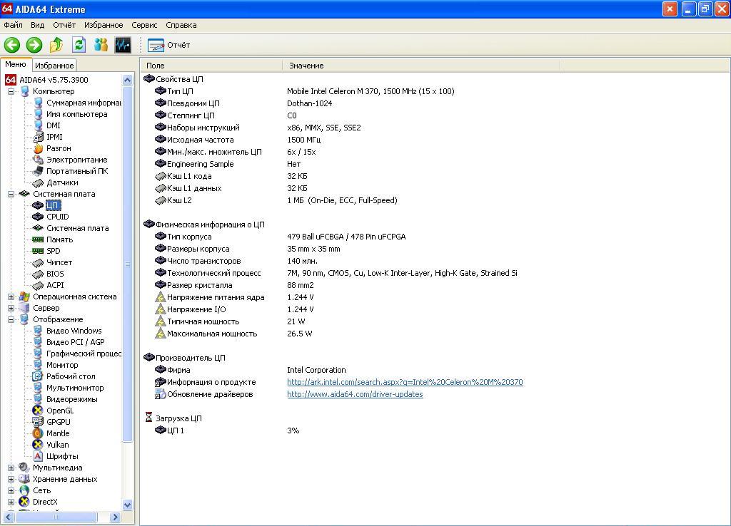Click tree horizontal scrollbar right arrow
The height and width of the screenshot is (526, 731).
(x=115, y=517)
